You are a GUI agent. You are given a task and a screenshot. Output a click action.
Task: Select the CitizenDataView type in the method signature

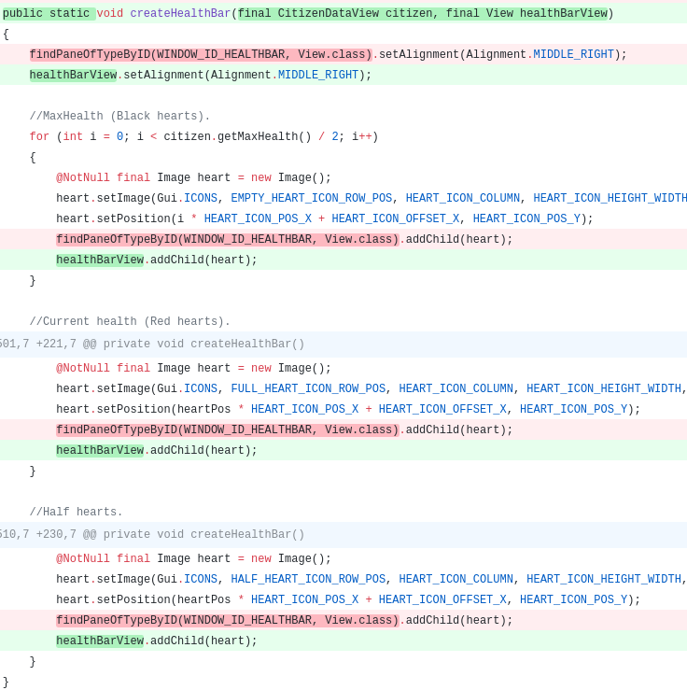point(329,13)
